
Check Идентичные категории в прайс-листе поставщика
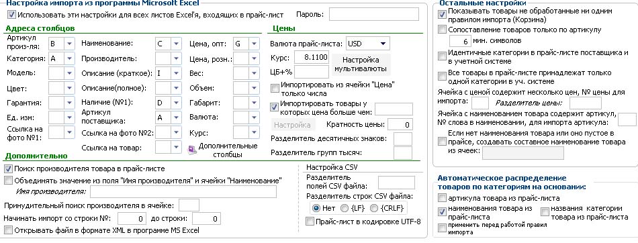click(x=442, y=56)
